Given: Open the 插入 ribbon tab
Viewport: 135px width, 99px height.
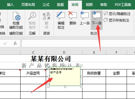Looking at the screenshot, I should (10, 5).
